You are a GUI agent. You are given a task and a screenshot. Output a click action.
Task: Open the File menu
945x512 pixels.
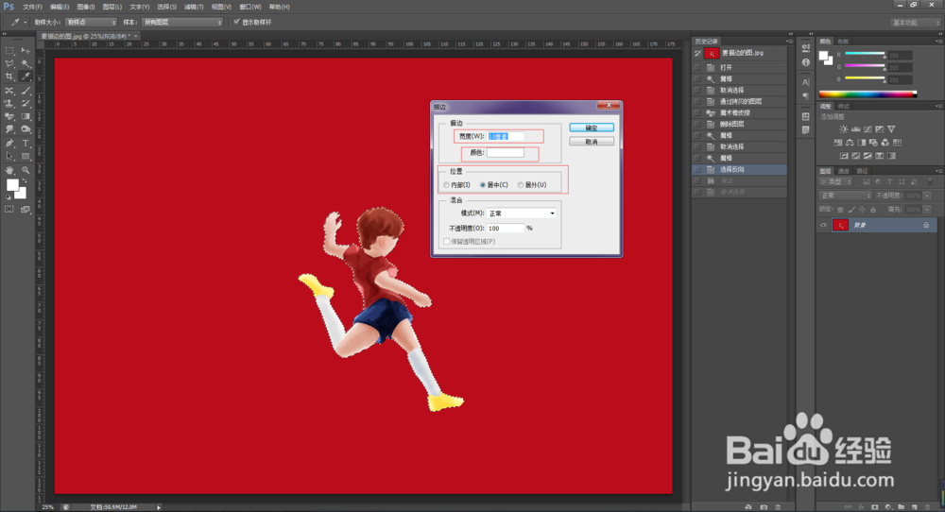[32, 7]
